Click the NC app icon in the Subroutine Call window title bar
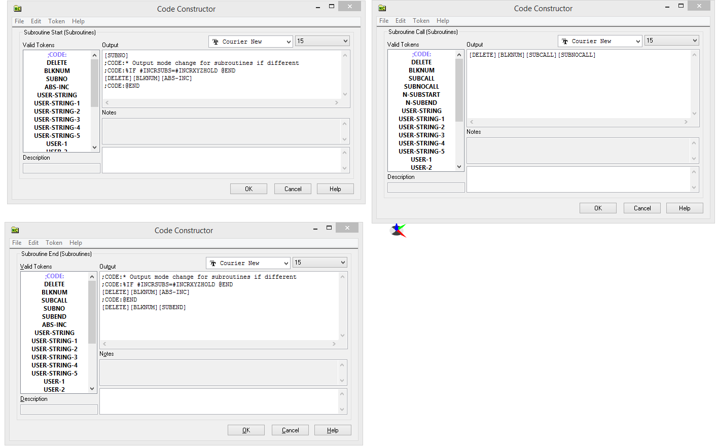This screenshot has width=717, height=447. pyautogui.click(x=382, y=8)
